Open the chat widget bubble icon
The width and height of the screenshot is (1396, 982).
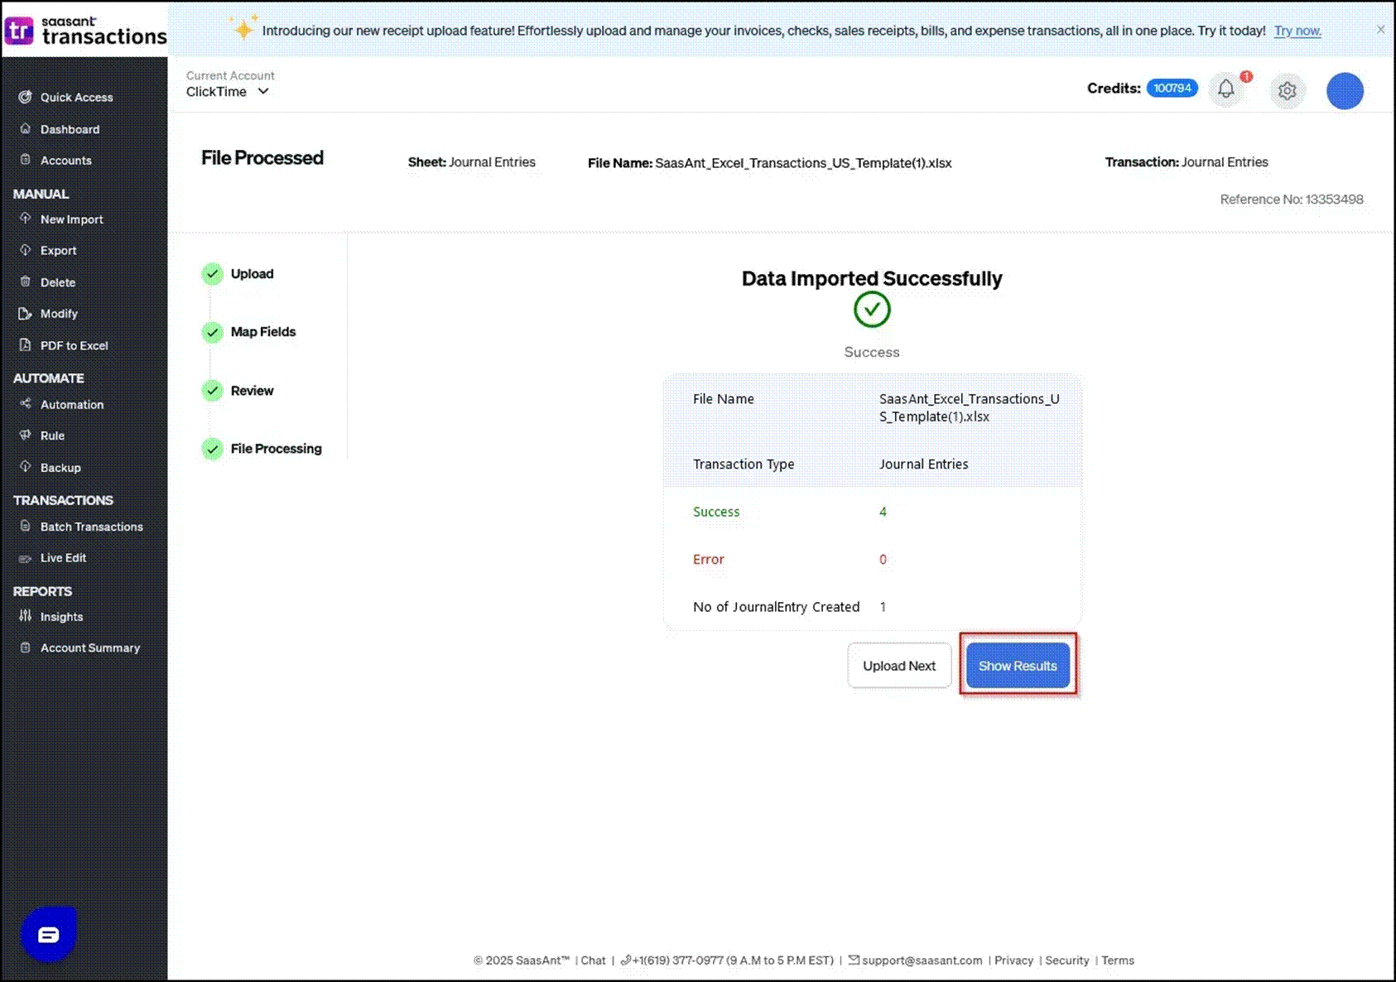(49, 935)
